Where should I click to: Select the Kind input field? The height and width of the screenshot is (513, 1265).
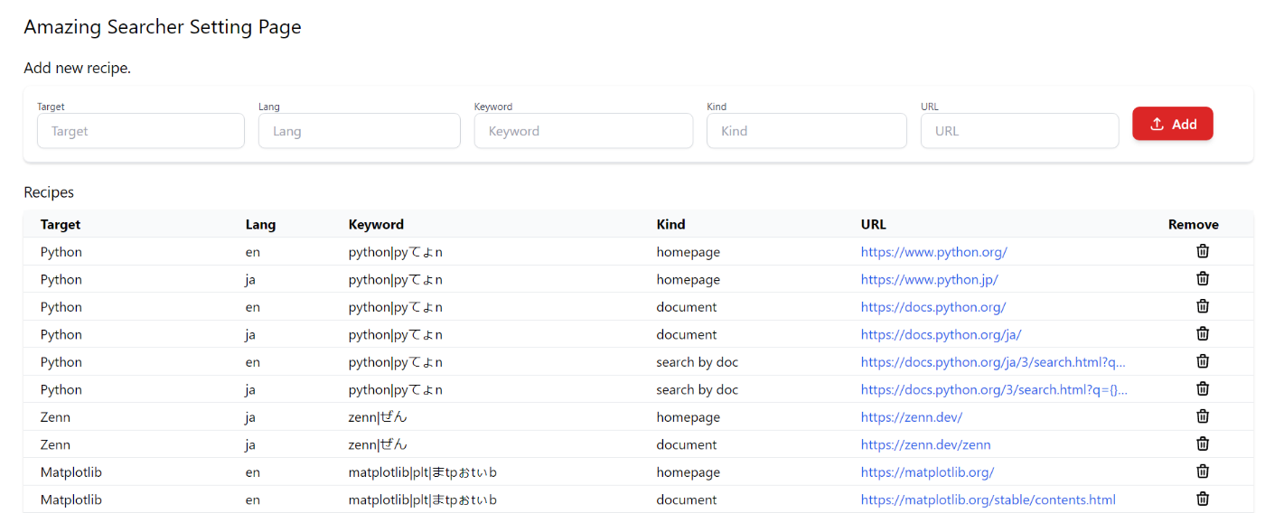(807, 131)
